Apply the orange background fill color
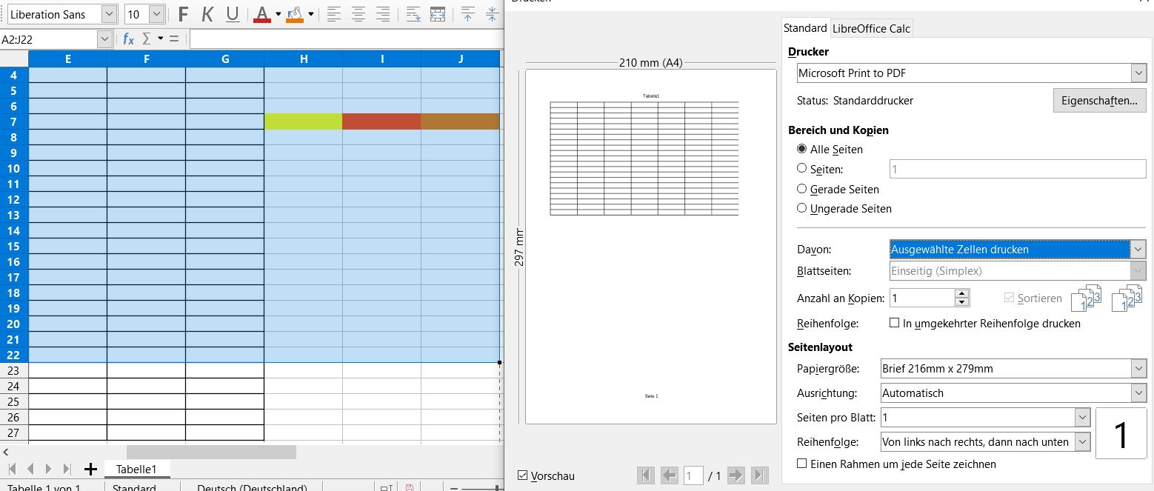1154x491 pixels. (x=294, y=14)
